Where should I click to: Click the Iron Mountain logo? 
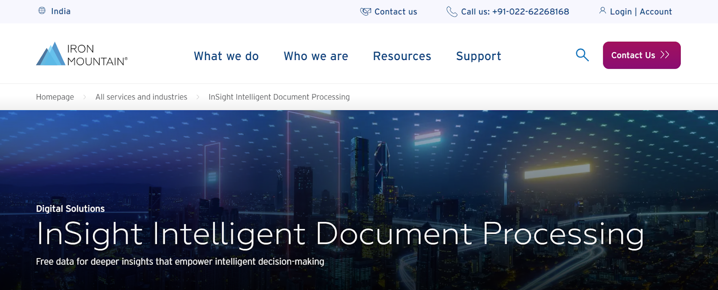click(x=82, y=54)
